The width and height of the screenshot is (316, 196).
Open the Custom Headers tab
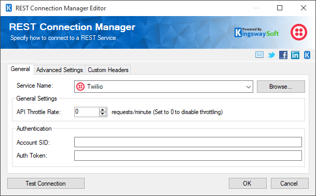[x=108, y=70]
